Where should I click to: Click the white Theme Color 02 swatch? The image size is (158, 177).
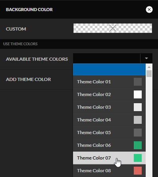138,94
